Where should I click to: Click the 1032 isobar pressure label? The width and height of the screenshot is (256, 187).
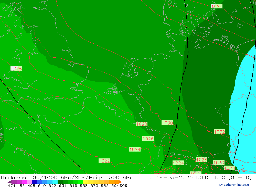[219, 132]
